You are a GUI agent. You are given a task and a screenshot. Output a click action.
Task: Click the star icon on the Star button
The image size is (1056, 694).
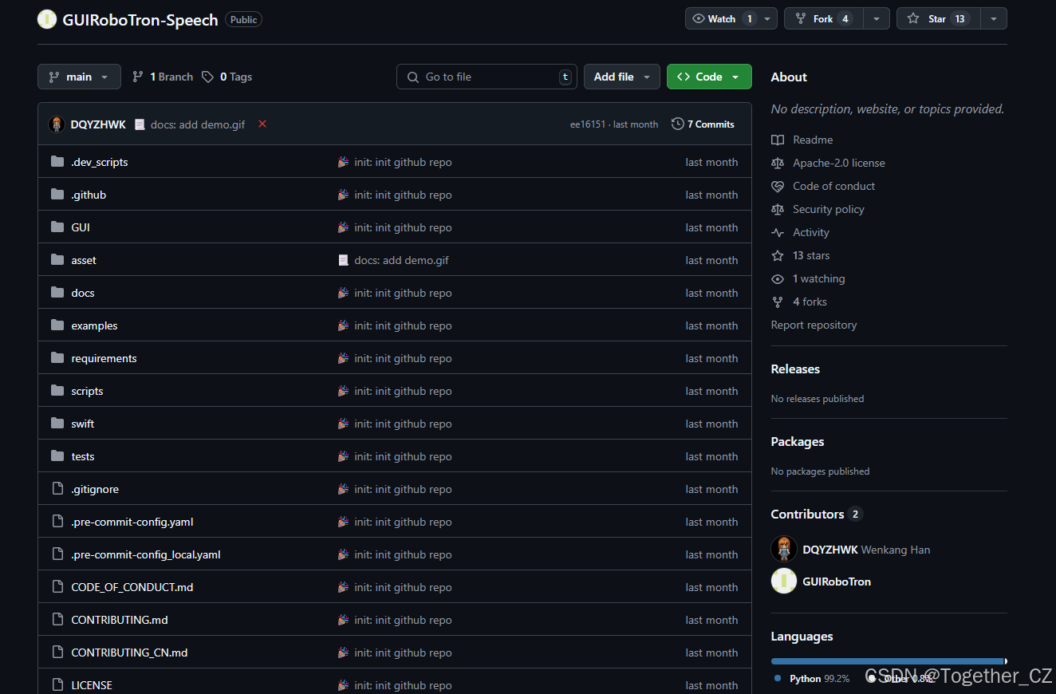pos(912,18)
